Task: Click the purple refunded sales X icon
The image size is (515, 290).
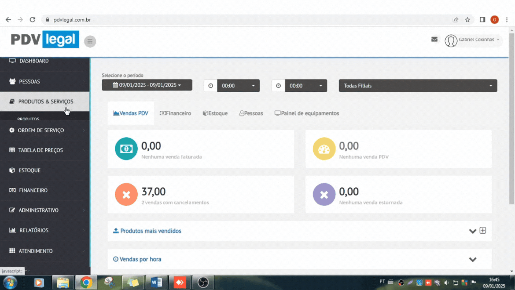Action: coord(324,194)
